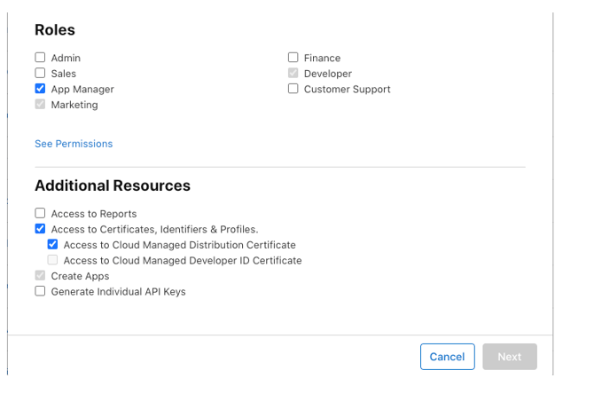Click the disabled Developer checkbox
The image size is (594, 394).
click(x=293, y=73)
